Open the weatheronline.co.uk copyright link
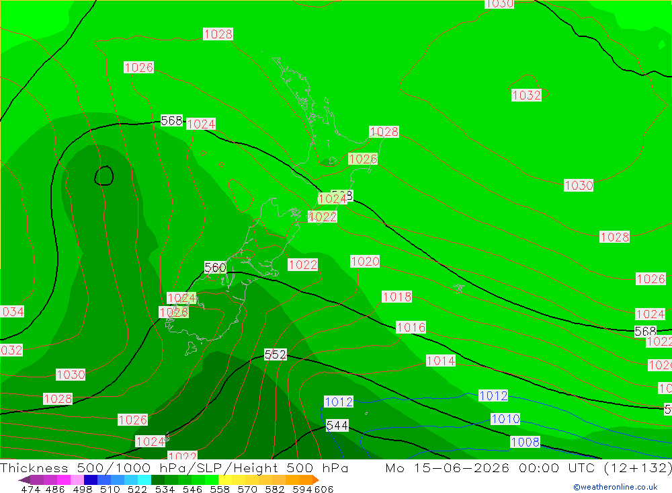This screenshot has width=672, height=493. [615, 487]
